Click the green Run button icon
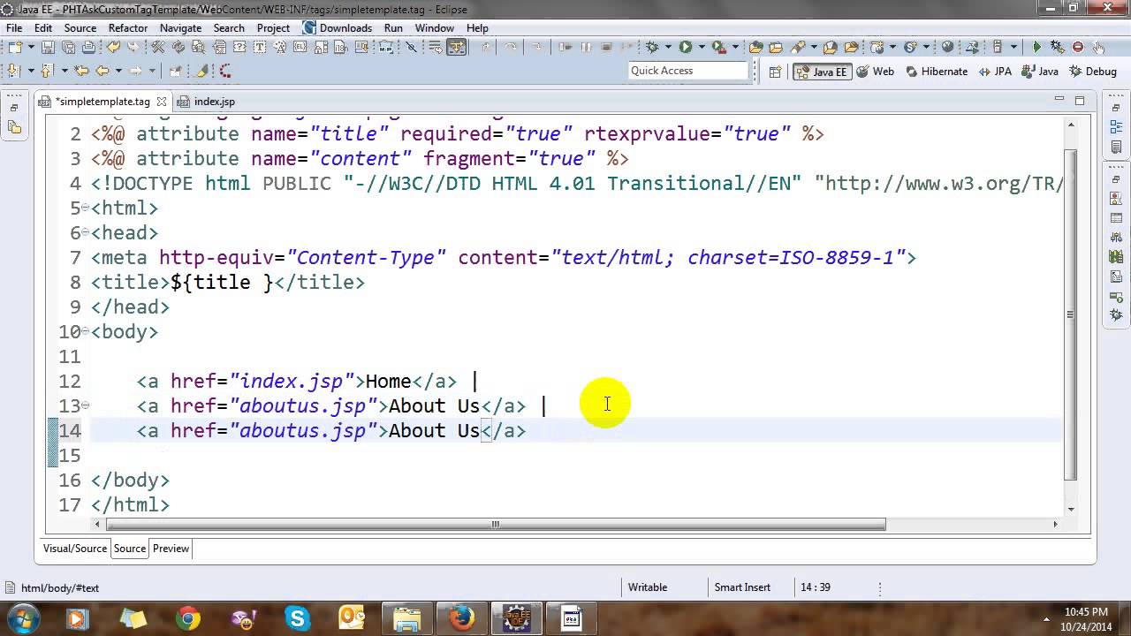Screen dimensions: 1131x636 [685, 47]
